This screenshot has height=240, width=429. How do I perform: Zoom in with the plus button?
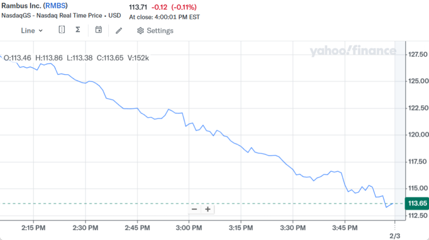click(x=208, y=209)
